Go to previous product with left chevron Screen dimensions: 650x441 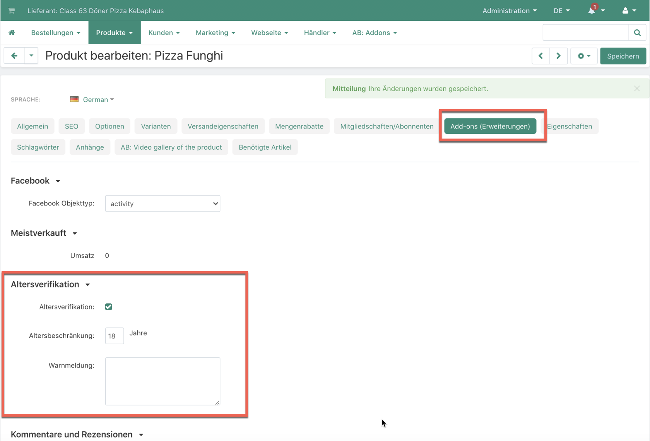tap(541, 56)
